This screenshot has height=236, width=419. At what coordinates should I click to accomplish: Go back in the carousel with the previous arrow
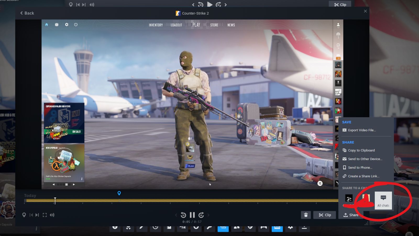click(54, 184)
